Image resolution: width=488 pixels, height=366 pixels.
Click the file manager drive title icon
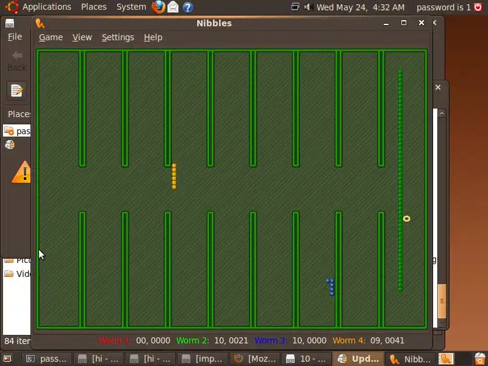click(10, 23)
